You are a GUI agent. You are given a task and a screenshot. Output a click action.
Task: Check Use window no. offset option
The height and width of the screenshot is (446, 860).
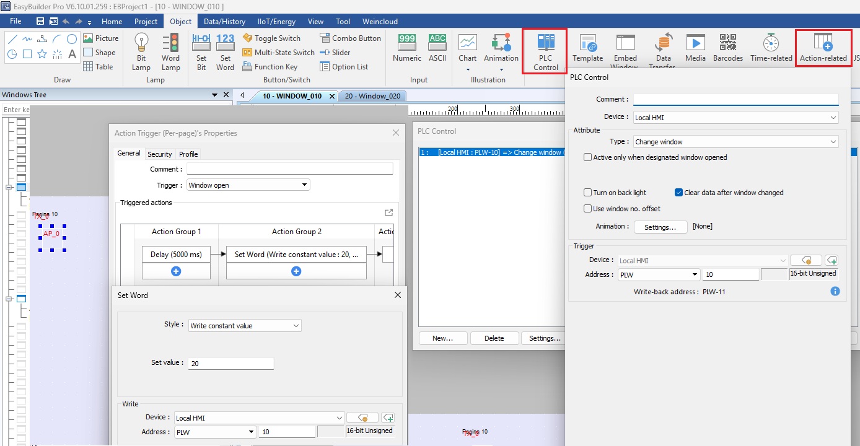pos(588,209)
